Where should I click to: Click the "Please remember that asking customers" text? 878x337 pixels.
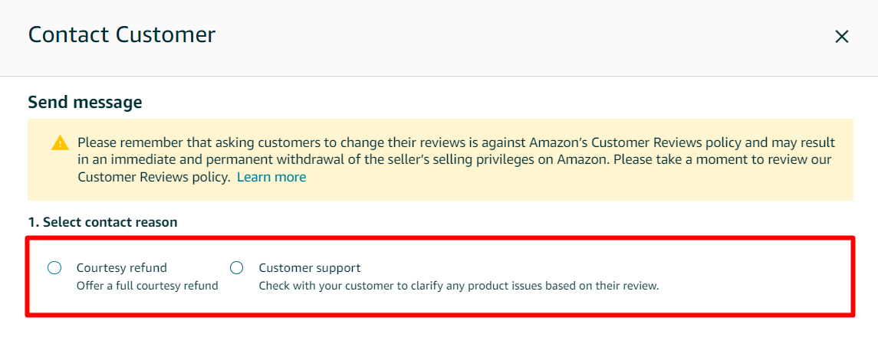point(192,142)
